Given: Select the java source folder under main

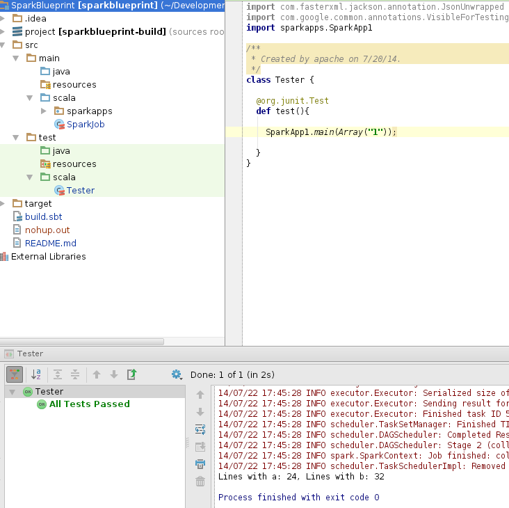Looking at the screenshot, I should pos(61,72).
